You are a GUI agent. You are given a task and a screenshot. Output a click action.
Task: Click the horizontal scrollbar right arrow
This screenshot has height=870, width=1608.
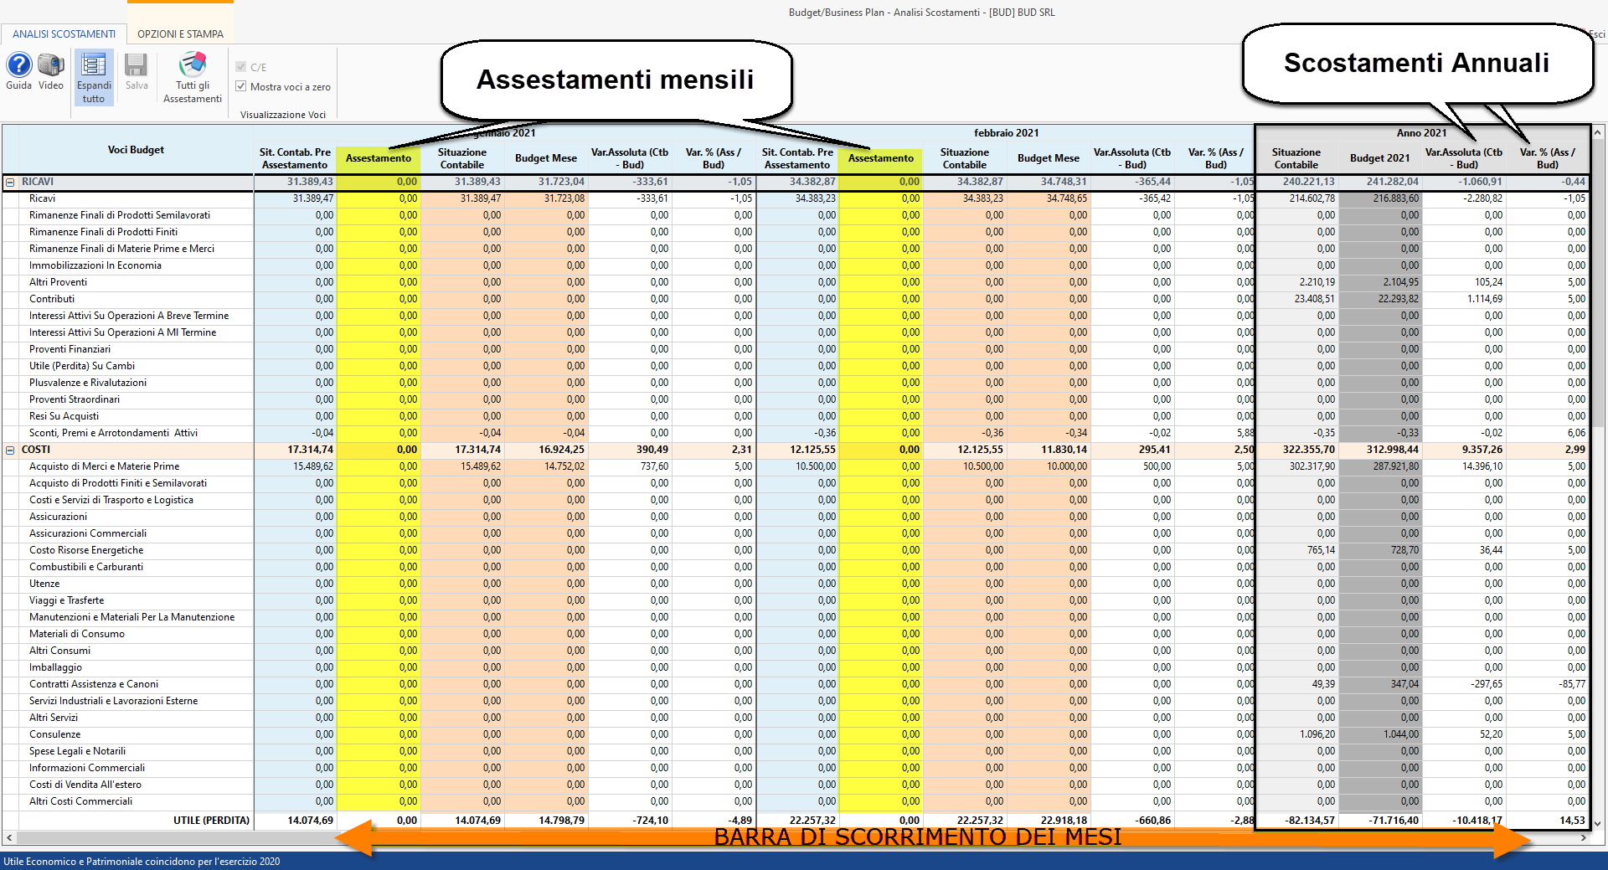click(x=1584, y=837)
